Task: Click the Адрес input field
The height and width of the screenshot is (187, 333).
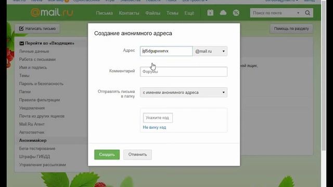Action: click(x=166, y=51)
